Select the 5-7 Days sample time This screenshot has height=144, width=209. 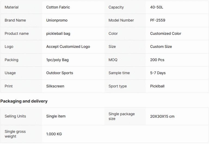click(158, 73)
